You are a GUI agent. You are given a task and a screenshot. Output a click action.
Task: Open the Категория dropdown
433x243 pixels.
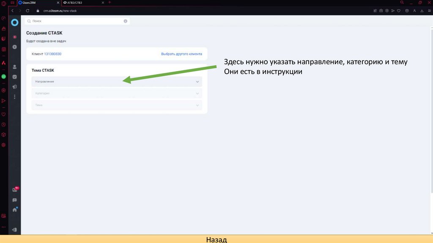click(x=117, y=94)
